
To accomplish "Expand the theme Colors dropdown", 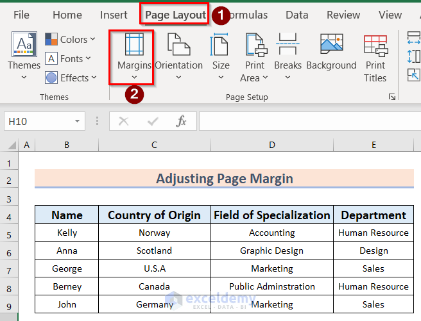I will (70, 40).
